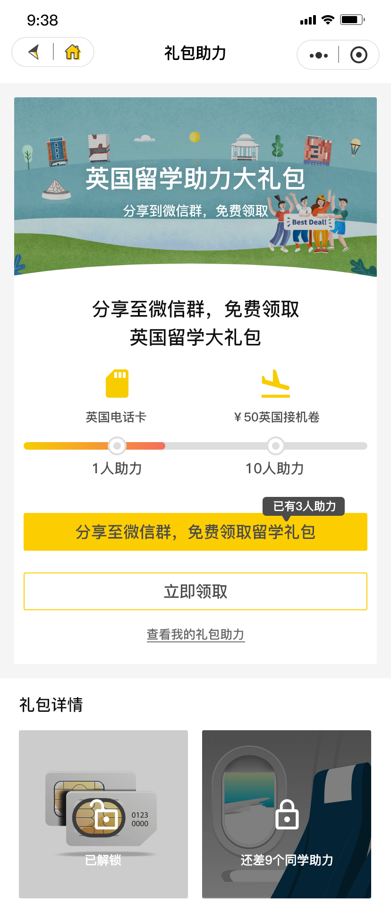Screen dimensions: 391x922
Task: Go to home via house icon
Action: [73, 52]
